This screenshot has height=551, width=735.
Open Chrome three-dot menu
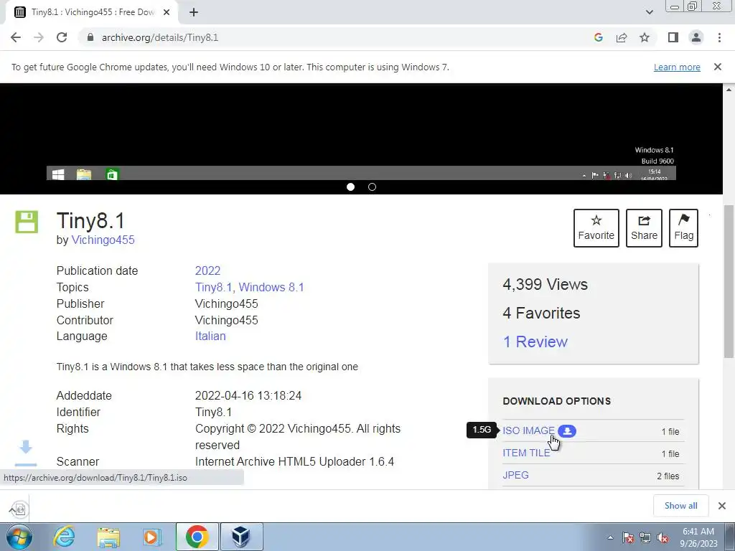(x=719, y=37)
